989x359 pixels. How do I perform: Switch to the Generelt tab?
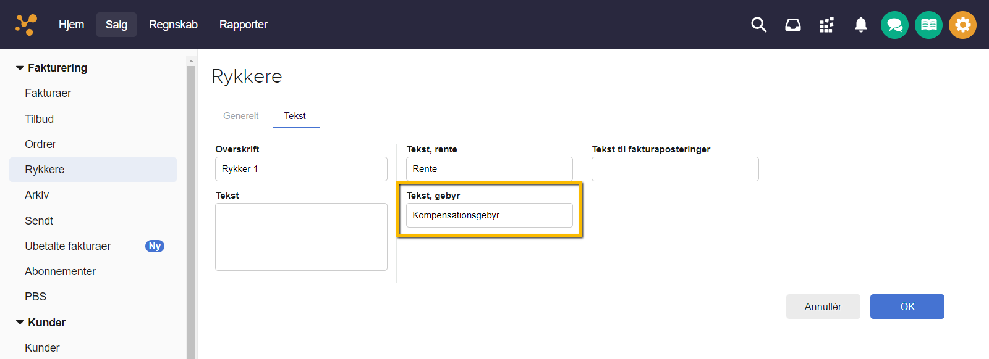pos(240,116)
